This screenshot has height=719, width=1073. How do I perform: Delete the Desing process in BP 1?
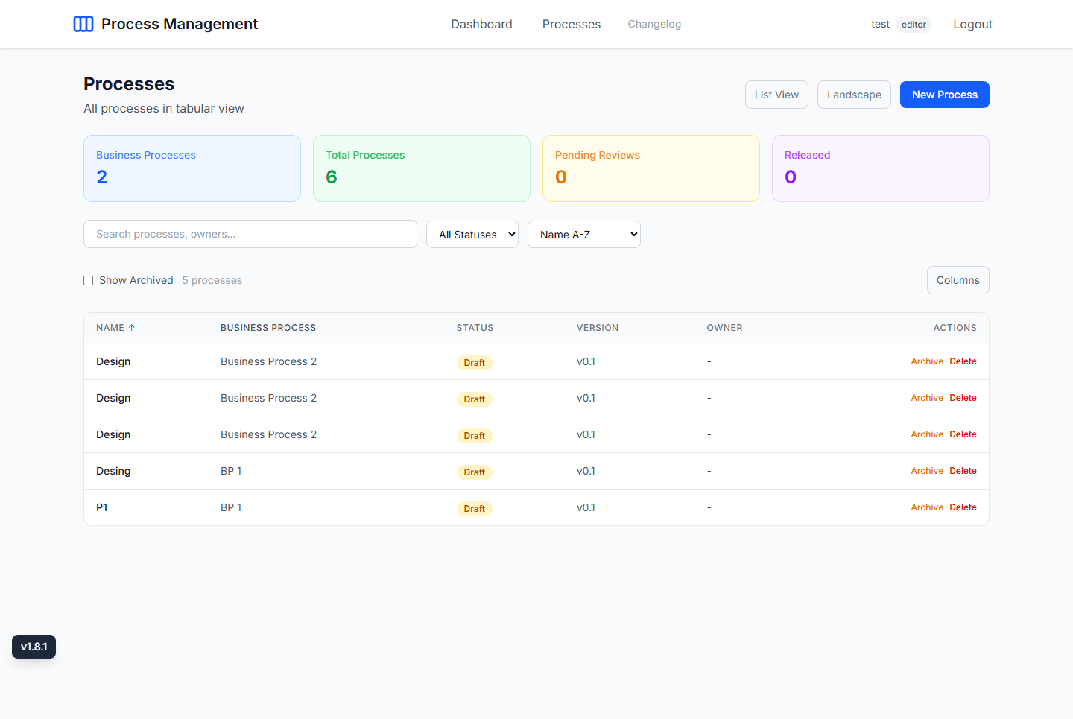coord(963,470)
